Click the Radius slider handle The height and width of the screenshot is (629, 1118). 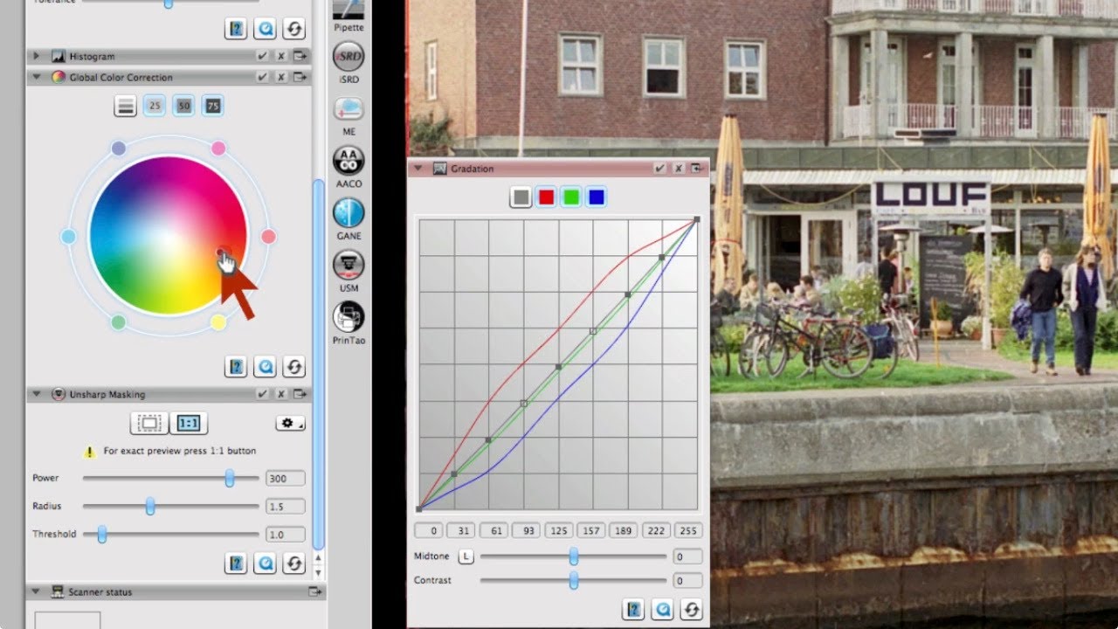tap(150, 506)
